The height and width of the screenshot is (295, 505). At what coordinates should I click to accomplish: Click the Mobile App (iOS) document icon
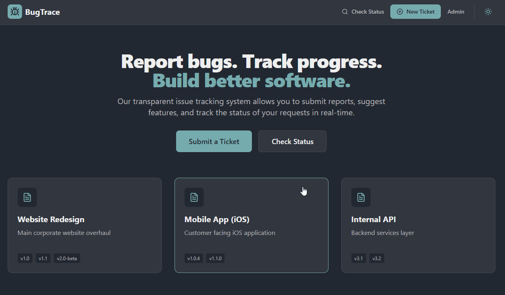coord(194,197)
